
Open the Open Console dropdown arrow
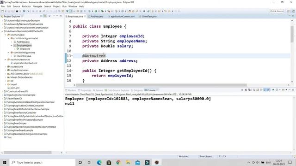click(x=286, y=90)
